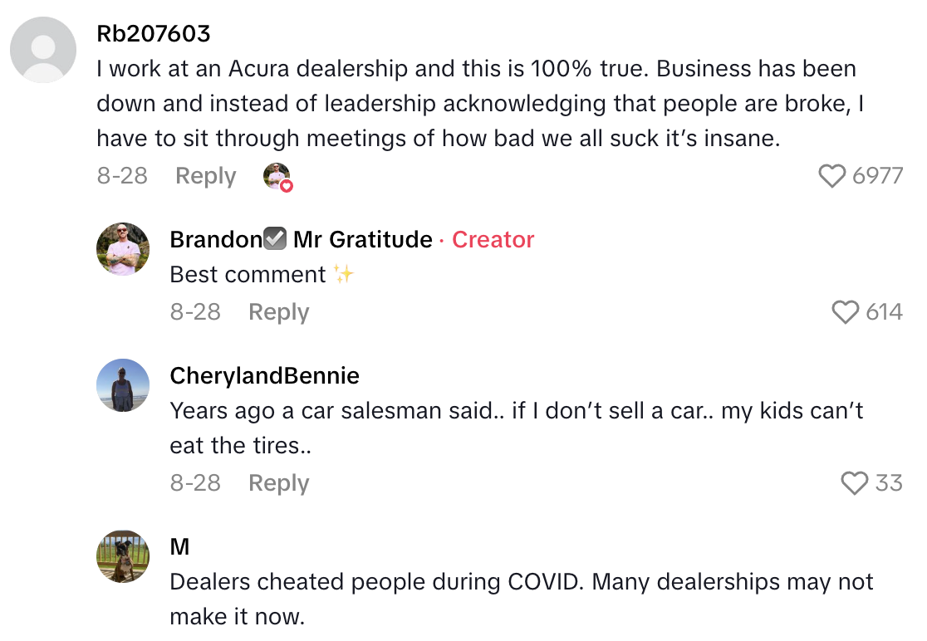Click the dog avatar on M's comment
Image resolution: width=927 pixels, height=641 pixels.
click(x=123, y=557)
